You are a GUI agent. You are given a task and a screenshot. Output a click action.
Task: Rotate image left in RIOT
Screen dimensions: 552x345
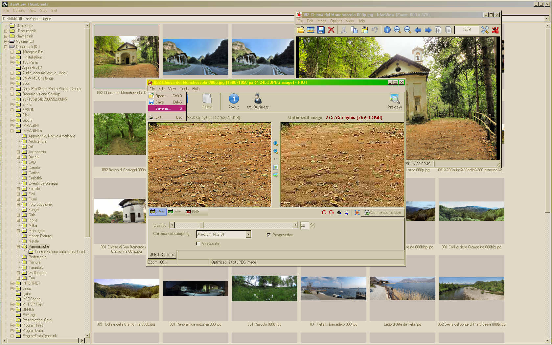(x=324, y=212)
